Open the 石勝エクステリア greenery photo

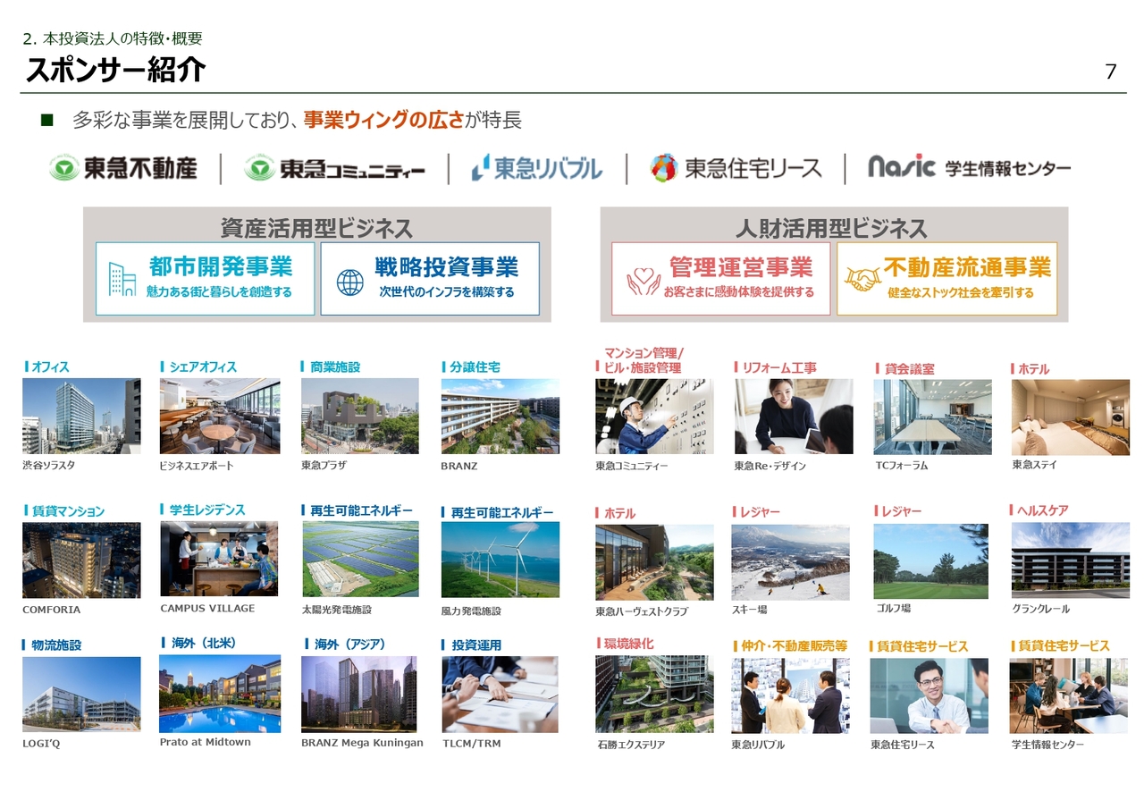click(x=655, y=695)
